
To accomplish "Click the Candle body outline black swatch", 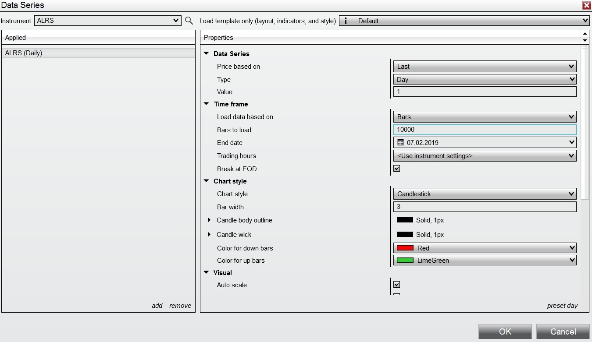I will (405, 220).
